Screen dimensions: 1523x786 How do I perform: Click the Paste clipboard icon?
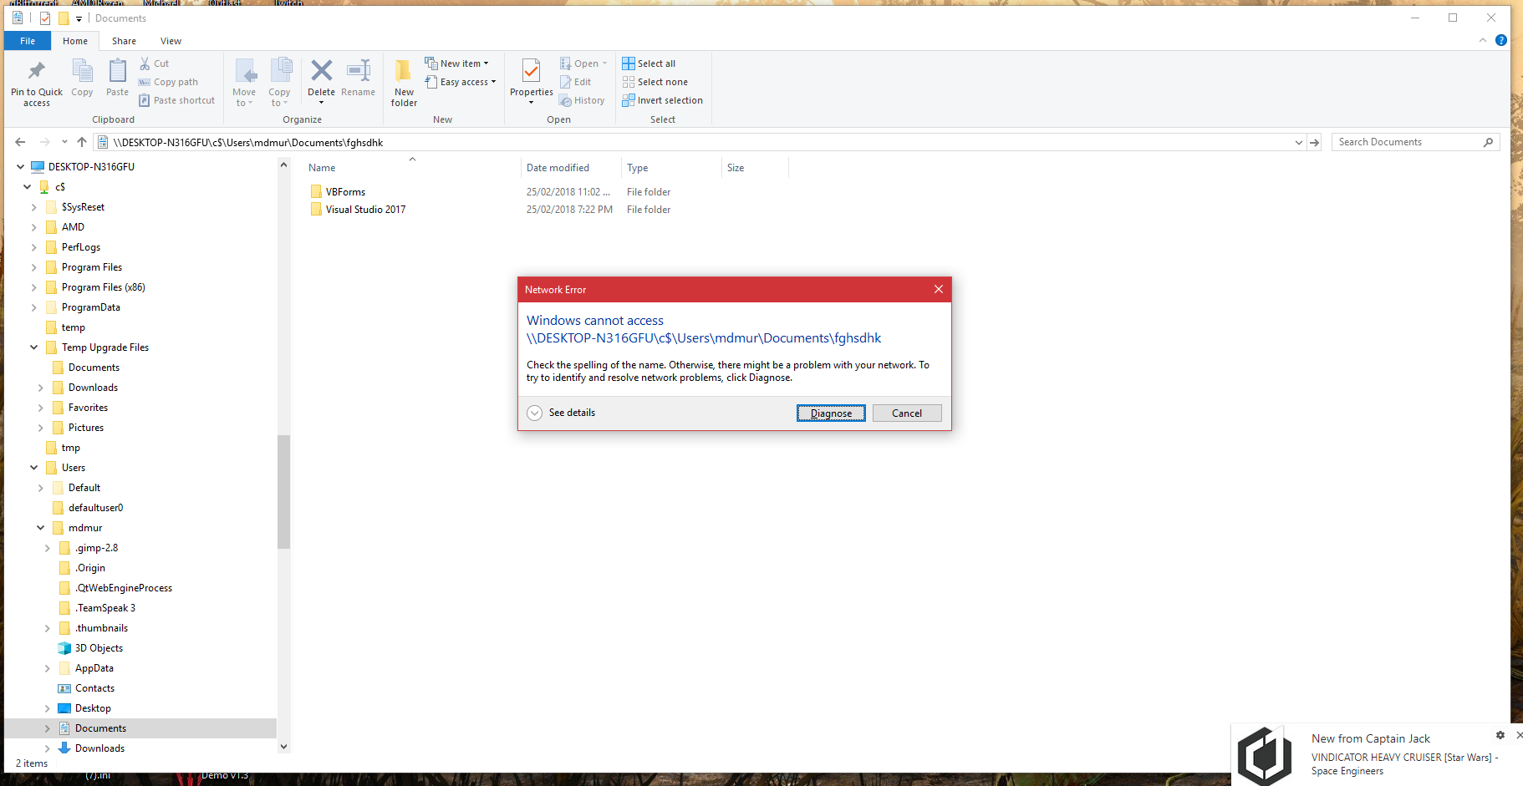click(117, 71)
